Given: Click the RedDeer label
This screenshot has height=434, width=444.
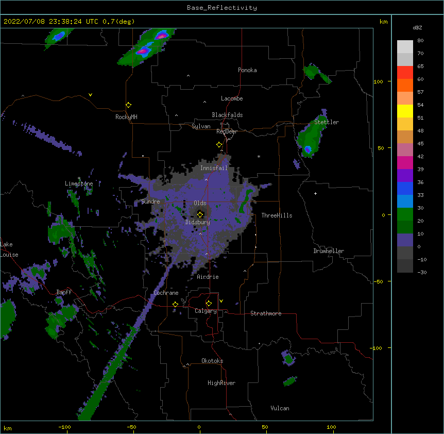Looking at the screenshot, I should (x=227, y=131).
